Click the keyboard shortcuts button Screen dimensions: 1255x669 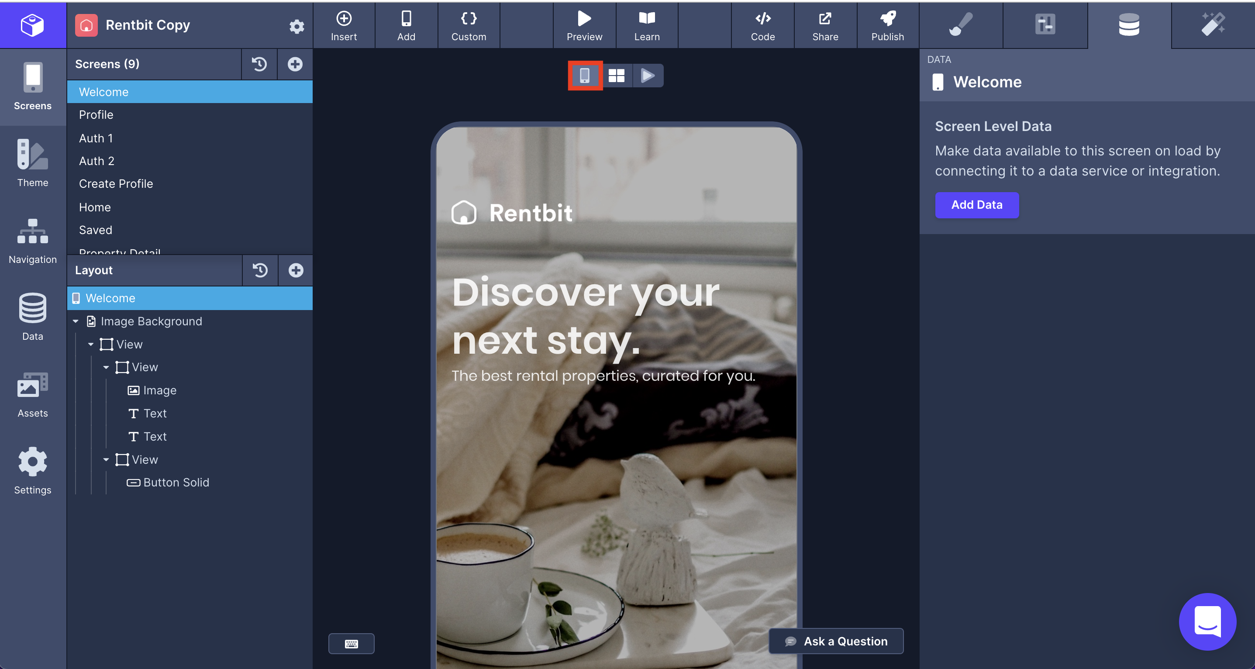[x=351, y=644]
